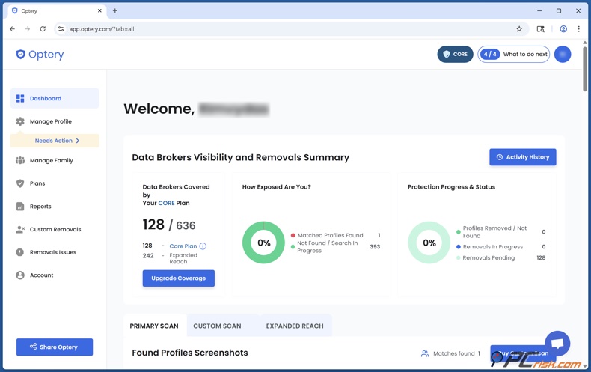
Task: Click the Custom Removals icon
Action: click(20, 230)
